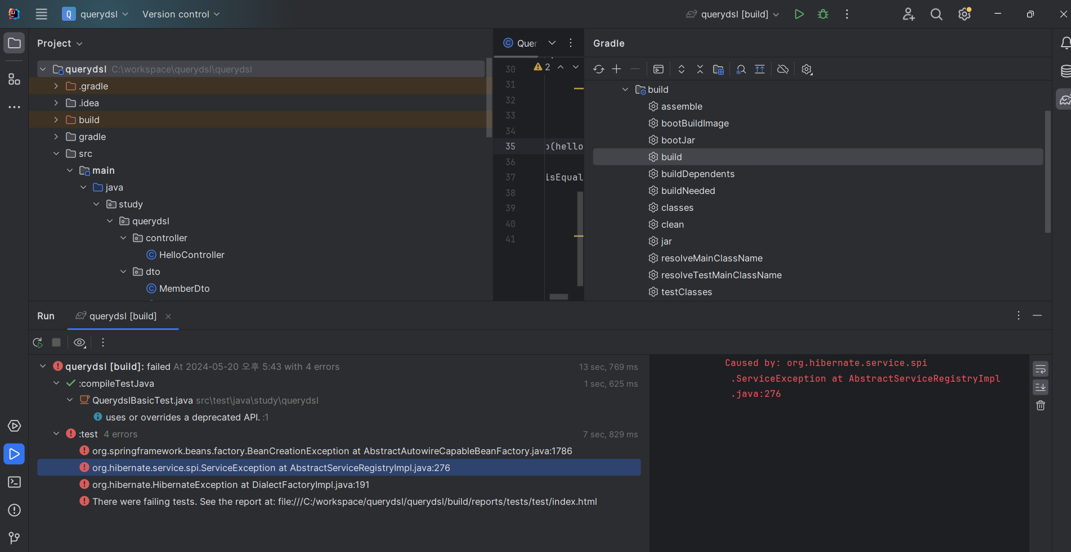Open the Run tool window sidebar icon

point(15,454)
